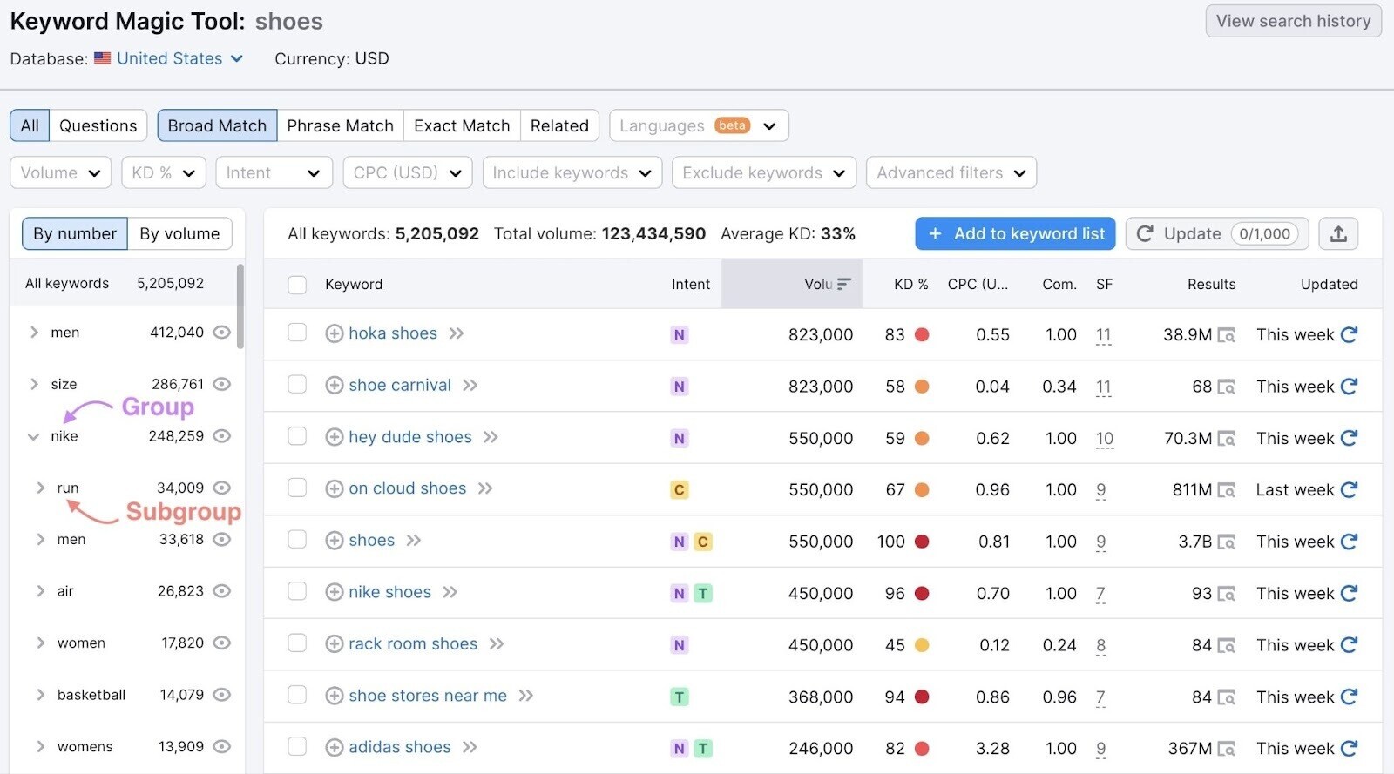The height and width of the screenshot is (774, 1394).
Task: Check the rack room shoes checkbox
Action: (x=297, y=643)
